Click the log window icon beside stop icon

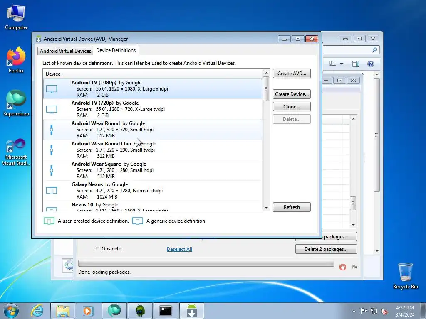click(354, 267)
